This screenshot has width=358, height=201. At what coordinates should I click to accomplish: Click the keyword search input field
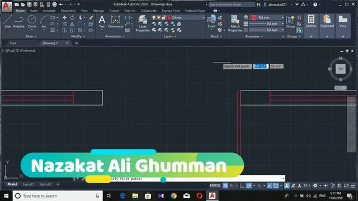[232, 4]
